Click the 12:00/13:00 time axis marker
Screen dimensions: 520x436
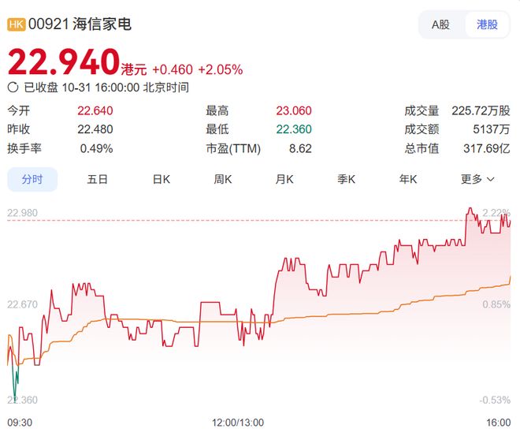coord(239,423)
